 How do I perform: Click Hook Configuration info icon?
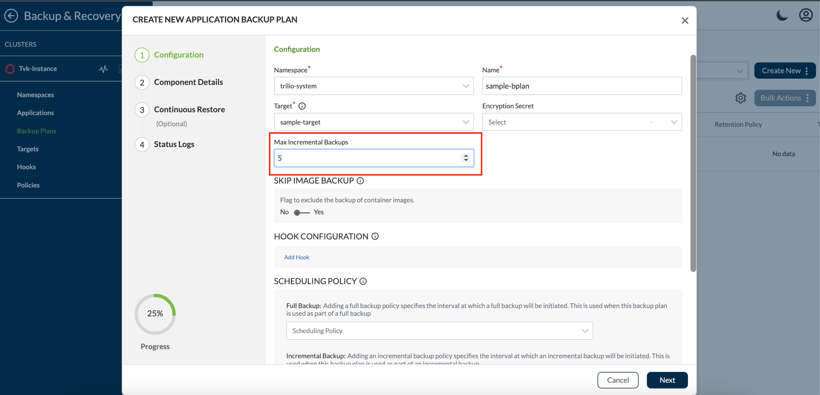pyautogui.click(x=375, y=236)
